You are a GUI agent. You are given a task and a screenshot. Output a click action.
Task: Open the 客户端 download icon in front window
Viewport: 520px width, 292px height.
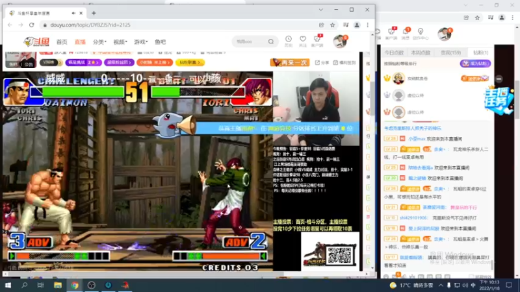(317, 41)
